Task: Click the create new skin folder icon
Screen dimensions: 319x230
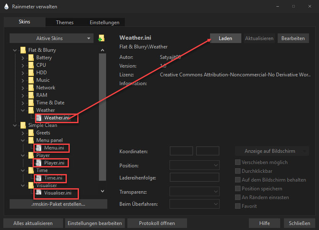Action: pos(101,38)
